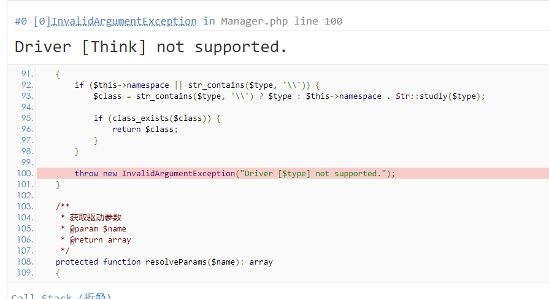
Task: Click line number 100 in the gutter
Action: pos(25,173)
